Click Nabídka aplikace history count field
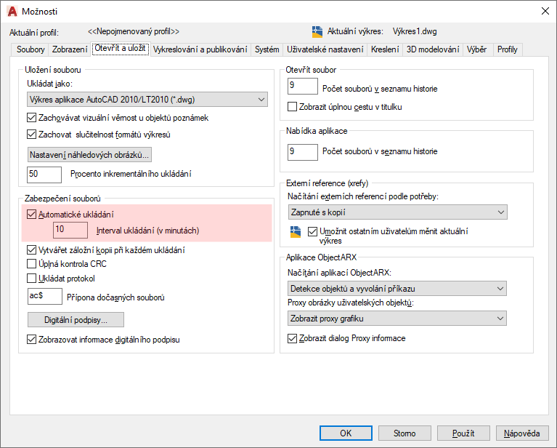 tap(303, 152)
